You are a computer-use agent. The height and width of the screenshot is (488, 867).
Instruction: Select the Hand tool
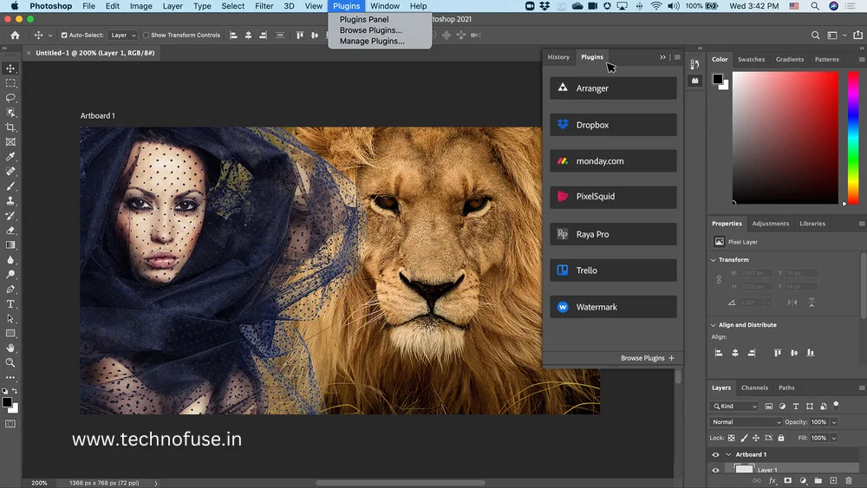pos(10,348)
